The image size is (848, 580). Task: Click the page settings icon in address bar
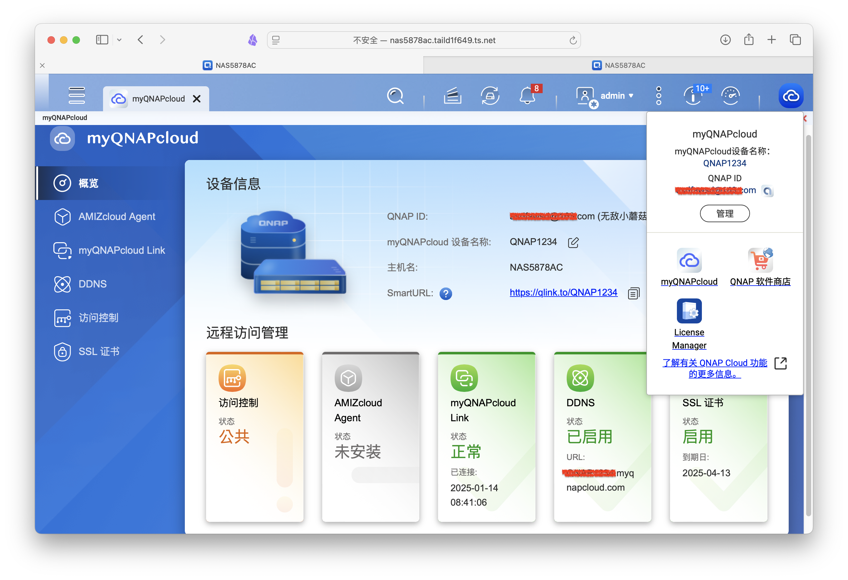point(276,40)
